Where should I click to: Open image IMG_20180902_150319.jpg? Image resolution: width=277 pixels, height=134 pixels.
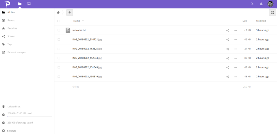(x=87, y=77)
